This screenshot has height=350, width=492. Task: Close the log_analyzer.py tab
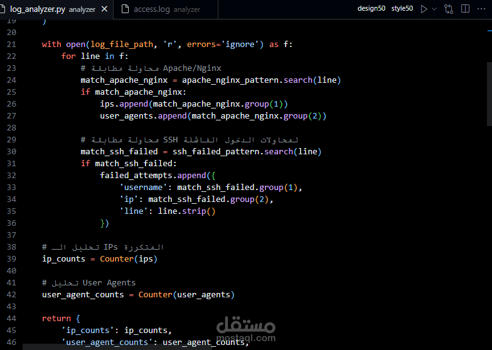pyautogui.click(x=104, y=9)
